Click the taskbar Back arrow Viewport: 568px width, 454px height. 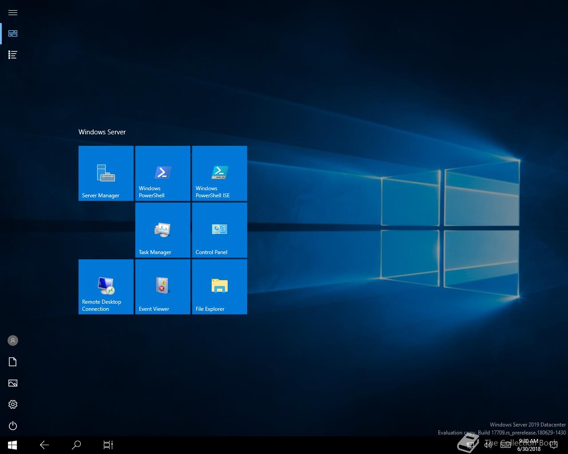(x=44, y=445)
